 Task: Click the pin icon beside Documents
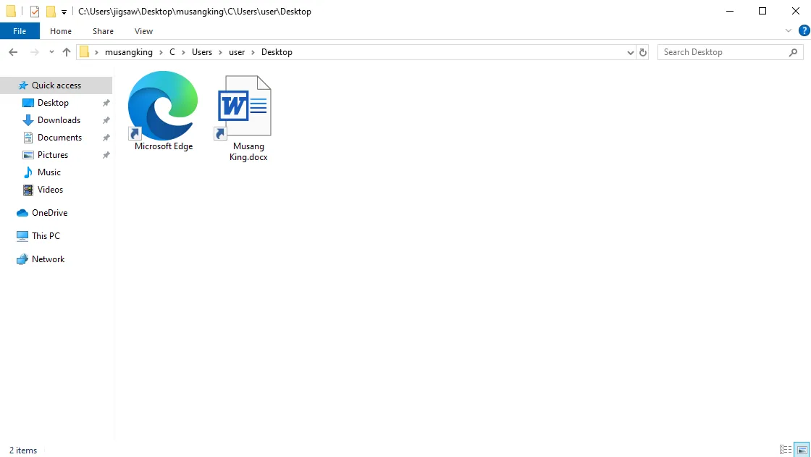(x=106, y=138)
